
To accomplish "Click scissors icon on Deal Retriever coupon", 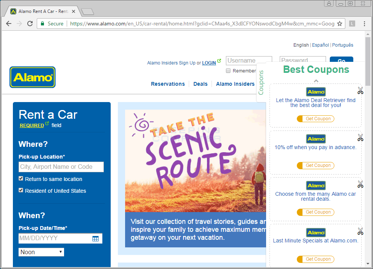I will (x=360, y=90).
